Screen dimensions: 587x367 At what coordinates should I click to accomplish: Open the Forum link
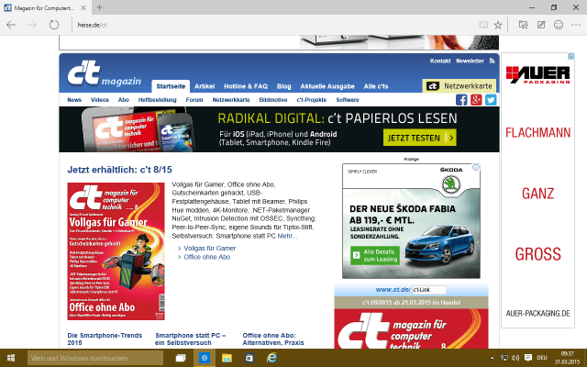click(x=194, y=100)
